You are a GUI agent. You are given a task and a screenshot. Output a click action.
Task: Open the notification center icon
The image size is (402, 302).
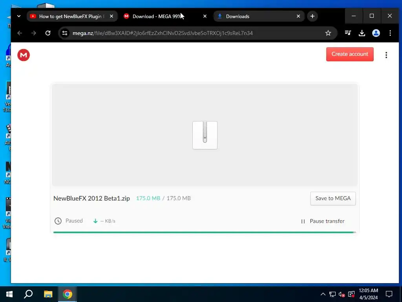389,294
